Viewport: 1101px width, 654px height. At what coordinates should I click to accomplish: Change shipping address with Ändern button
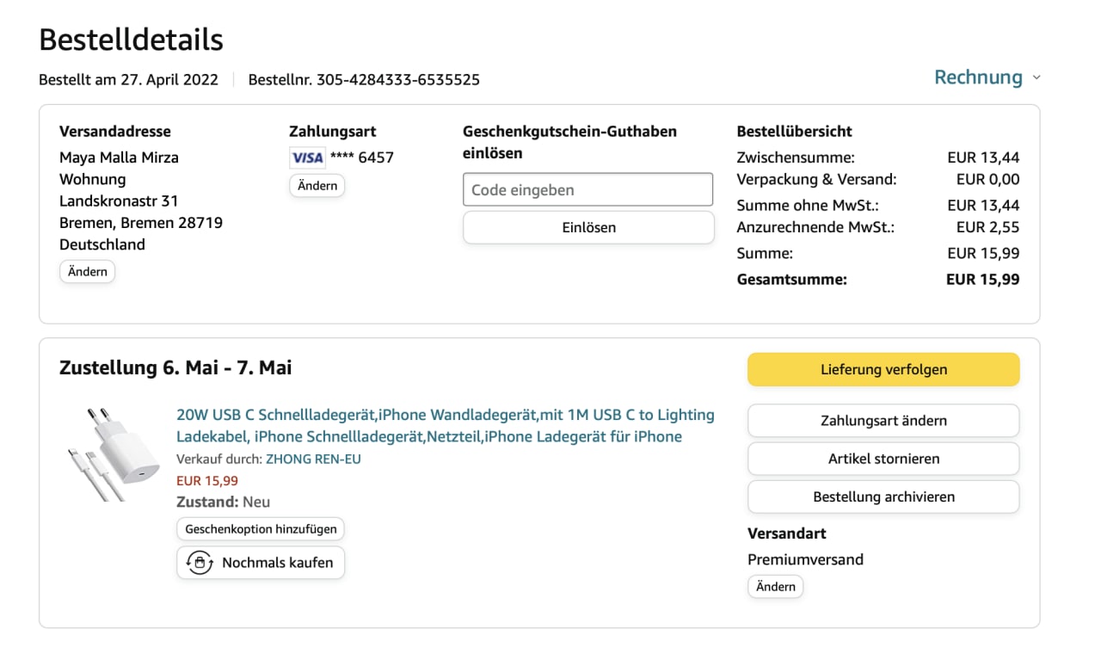pos(87,272)
